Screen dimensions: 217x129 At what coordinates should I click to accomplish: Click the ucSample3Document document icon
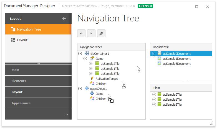(x=160, y=63)
